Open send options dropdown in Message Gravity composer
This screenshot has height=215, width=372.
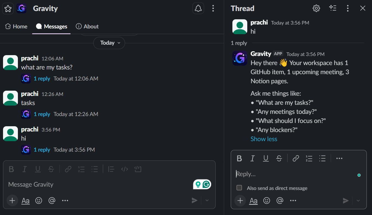(x=207, y=200)
